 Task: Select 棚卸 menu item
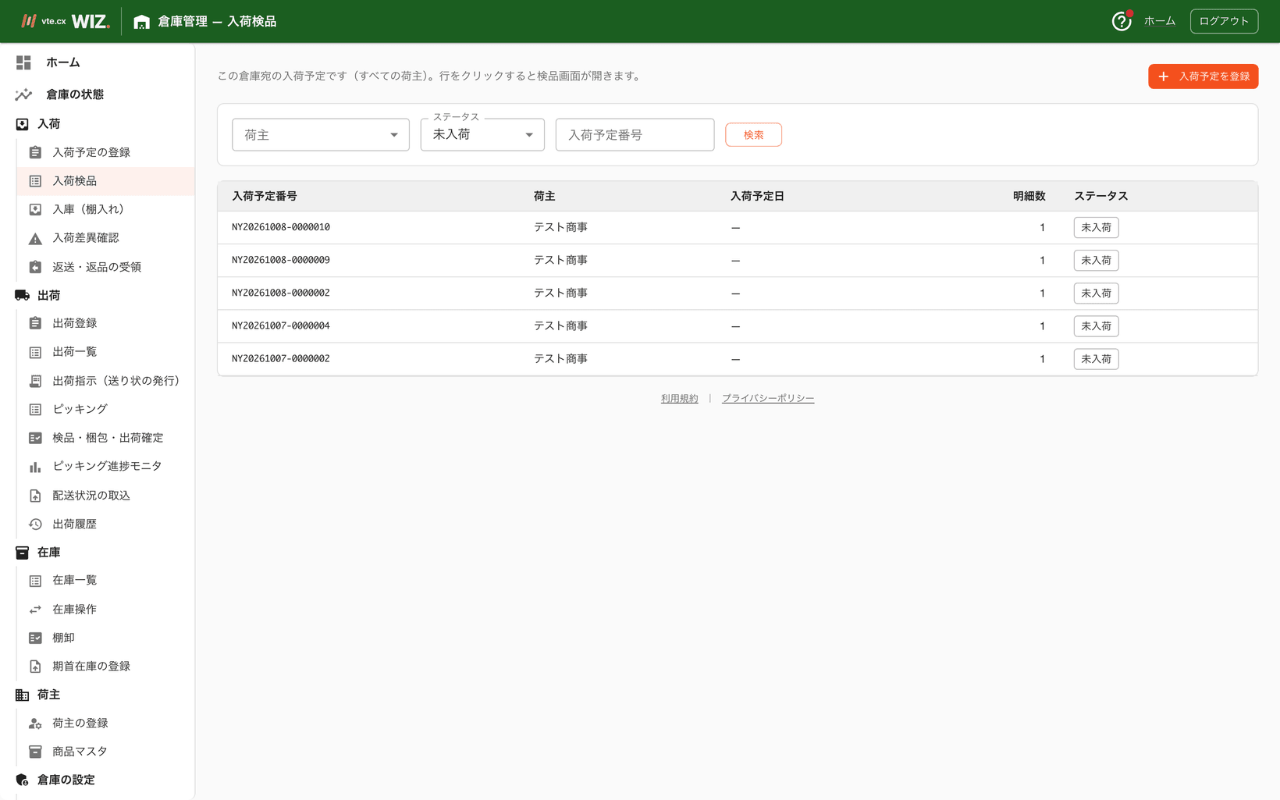[x=105, y=638]
